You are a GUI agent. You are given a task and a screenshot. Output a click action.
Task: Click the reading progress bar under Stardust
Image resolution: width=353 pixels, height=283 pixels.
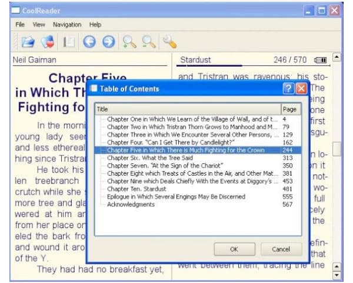point(253,65)
